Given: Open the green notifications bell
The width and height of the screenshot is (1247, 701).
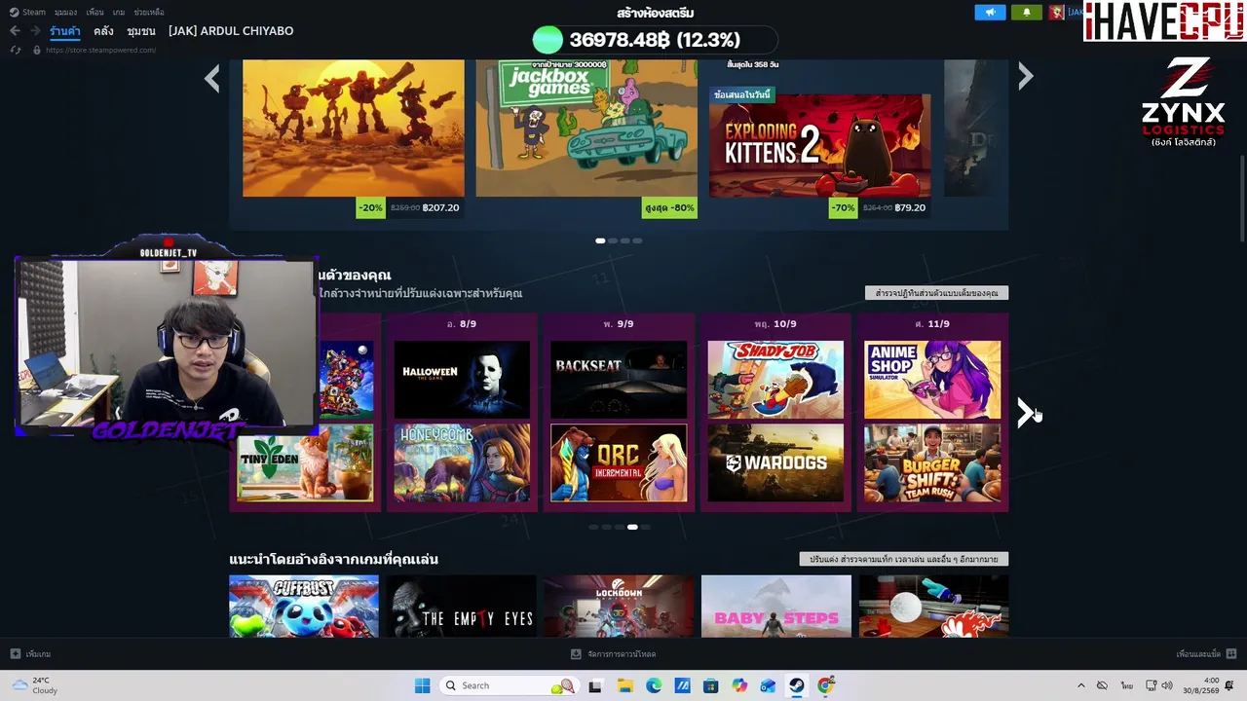Looking at the screenshot, I should pos(1026,12).
